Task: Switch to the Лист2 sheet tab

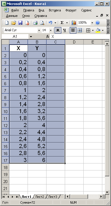Action: click(x=40, y=197)
